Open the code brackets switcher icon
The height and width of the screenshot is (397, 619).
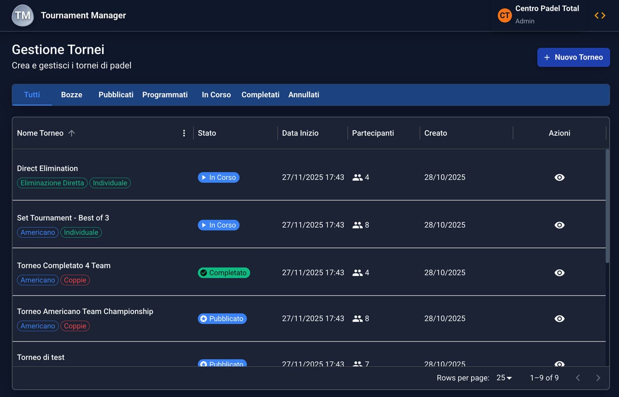click(x=599, y=16)
